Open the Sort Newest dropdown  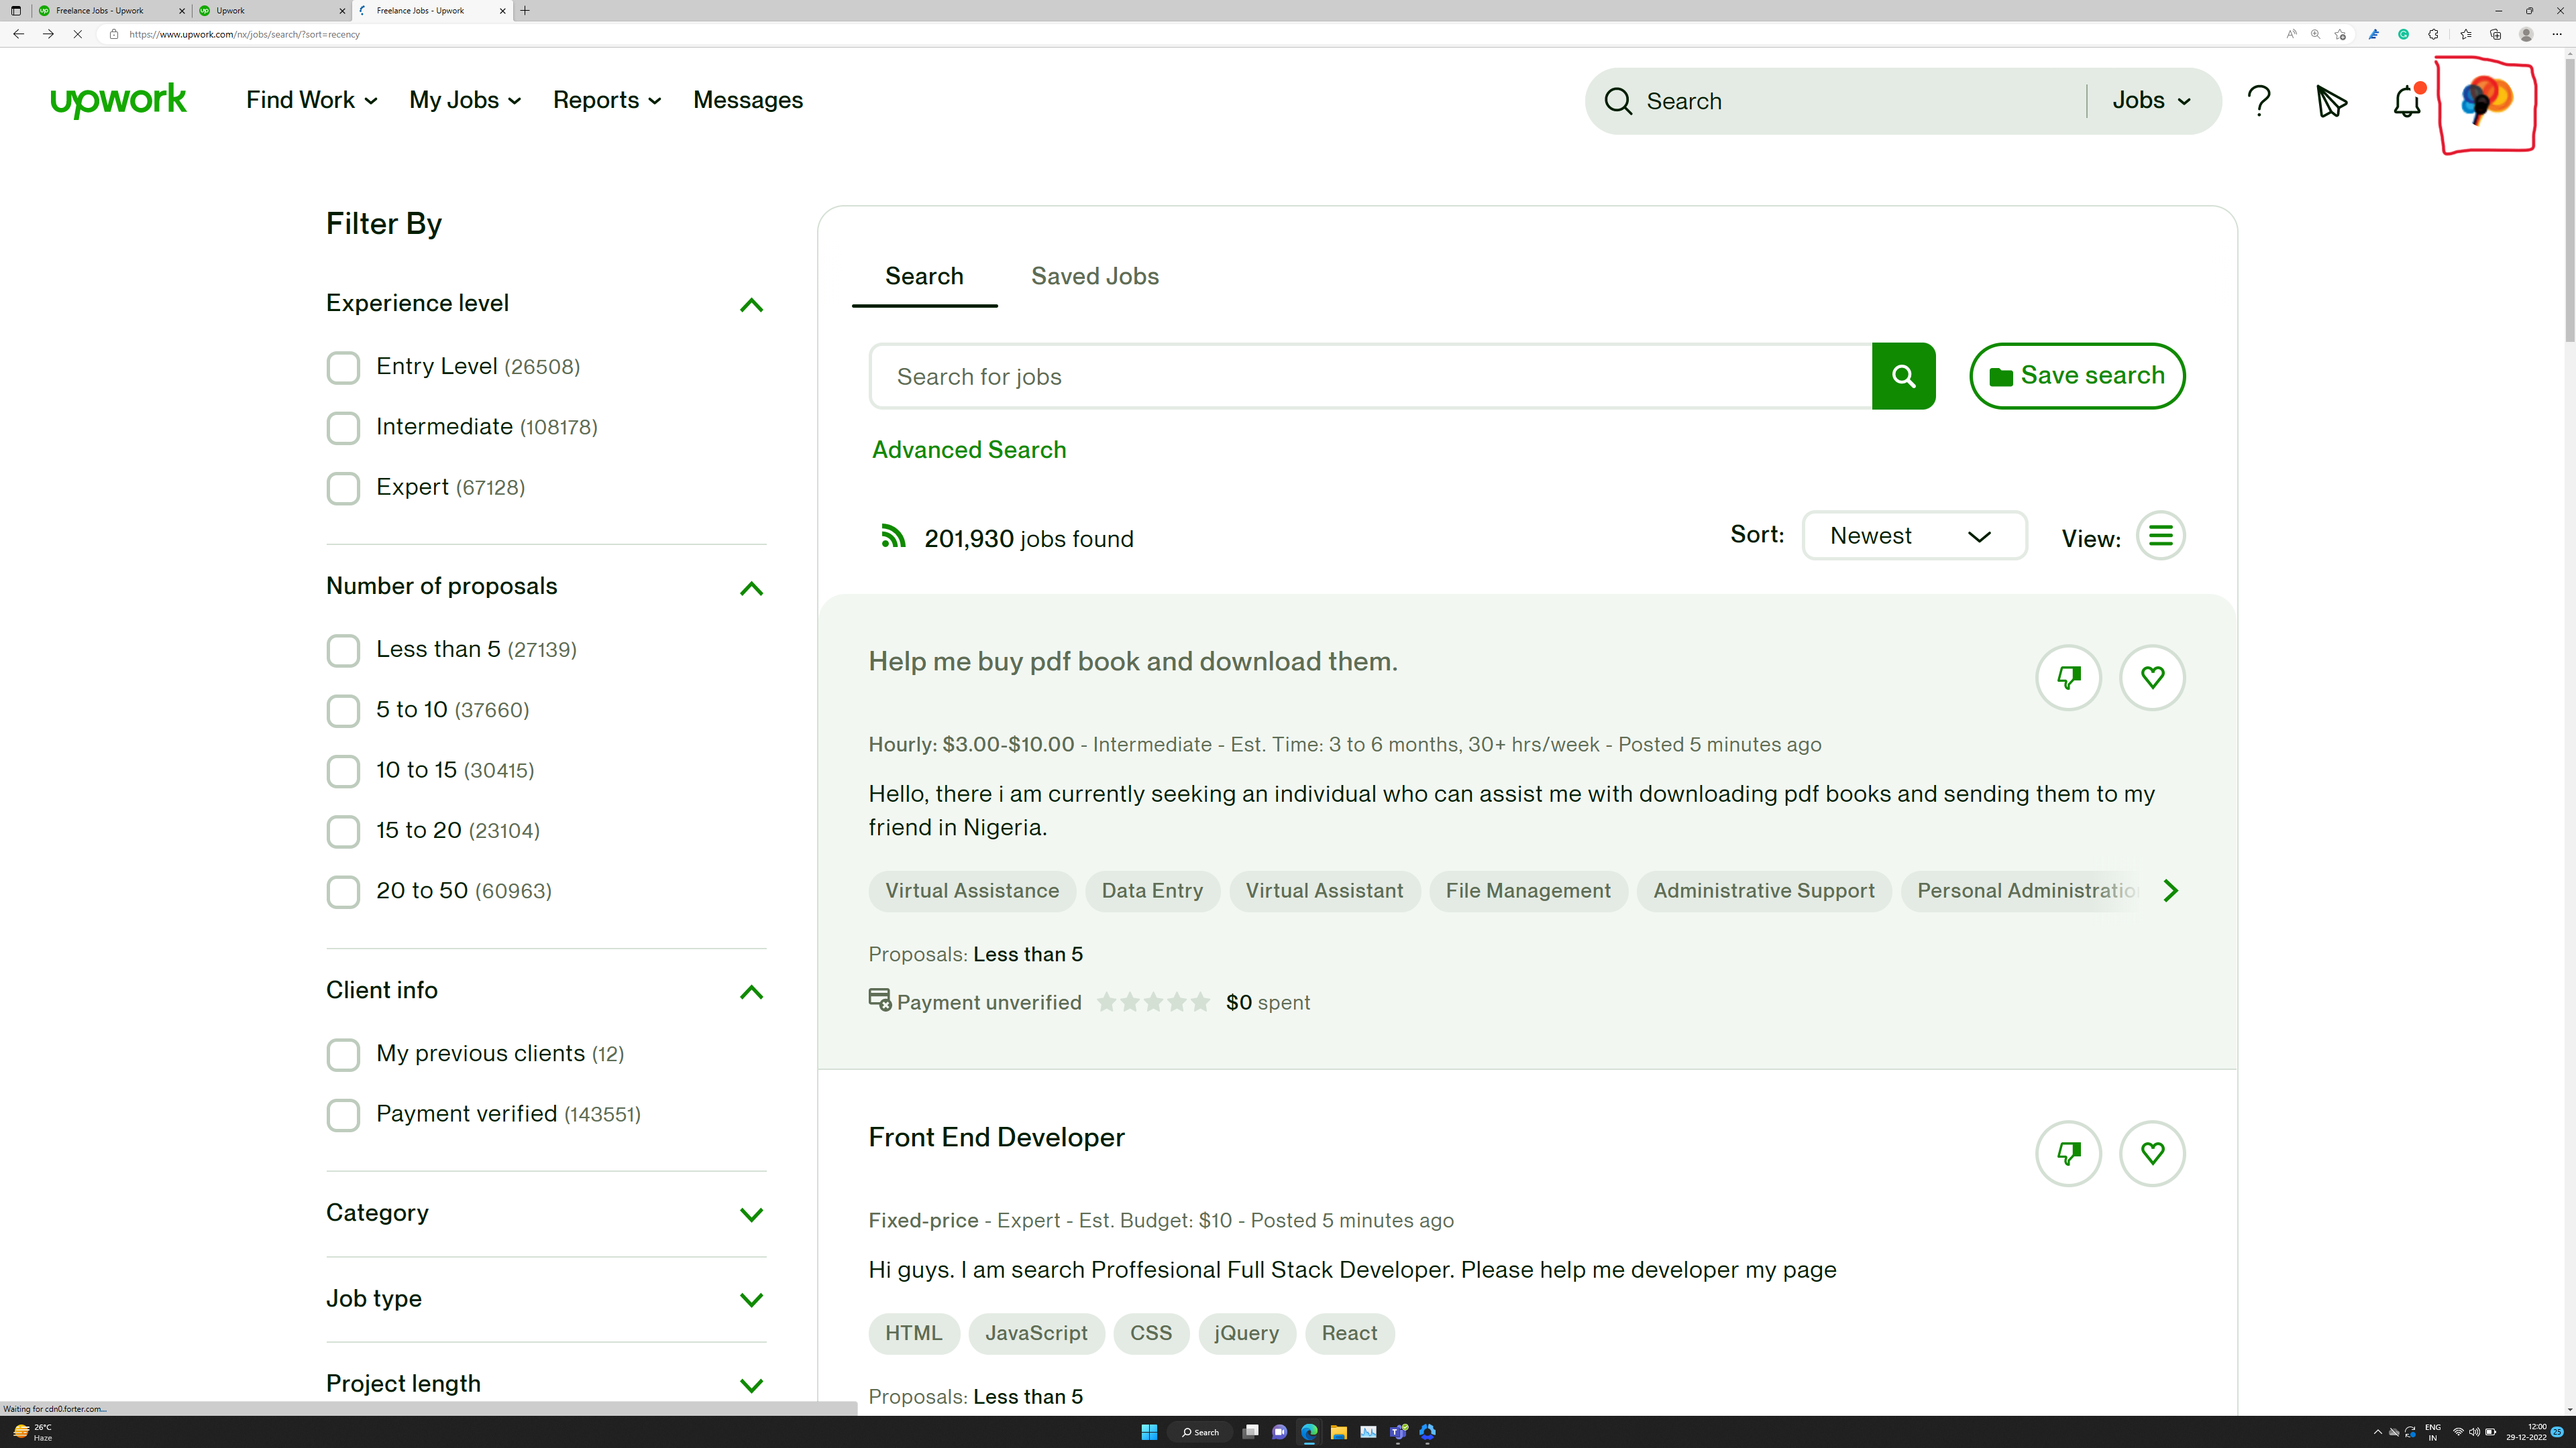pyautogui.click(x=1914, y=536)
